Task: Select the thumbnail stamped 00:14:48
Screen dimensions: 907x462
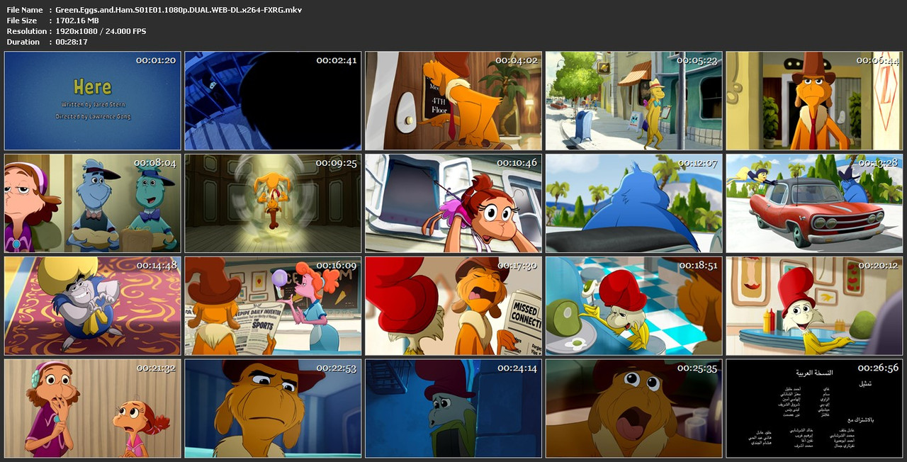Action: (93, 306)
